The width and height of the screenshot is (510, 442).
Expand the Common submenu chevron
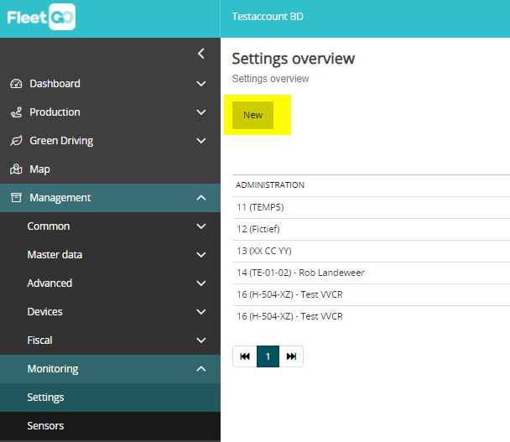tap(201, 226)
